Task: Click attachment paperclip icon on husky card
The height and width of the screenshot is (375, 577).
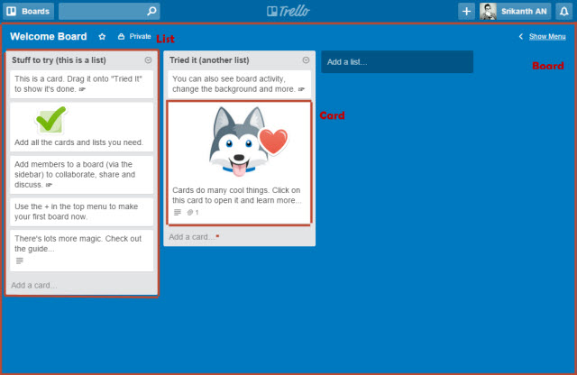Action: coord(190,213)
